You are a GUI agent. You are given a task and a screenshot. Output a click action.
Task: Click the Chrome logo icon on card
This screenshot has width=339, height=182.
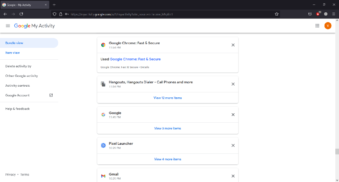click(103, 45)
